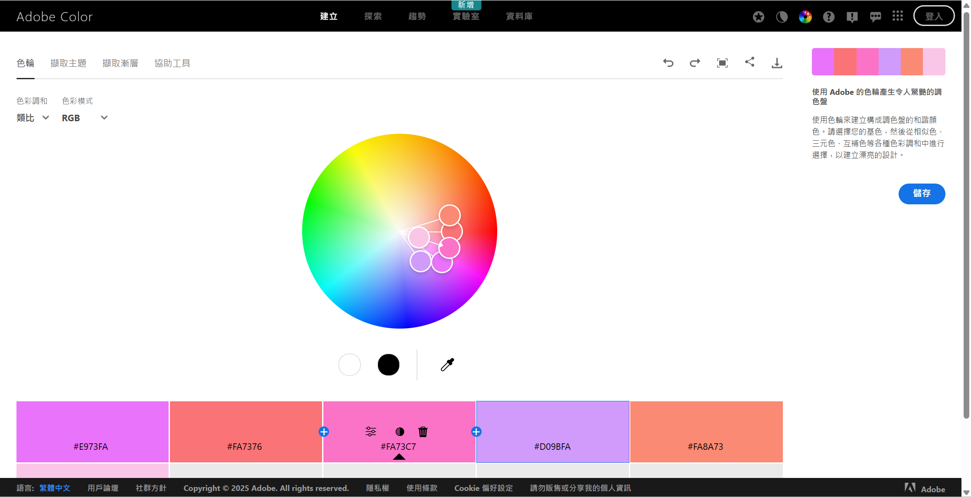The height and width of the screenshot is (497, 971).
Task: Select the eyedropper tool
Action: tap(447, 365)
